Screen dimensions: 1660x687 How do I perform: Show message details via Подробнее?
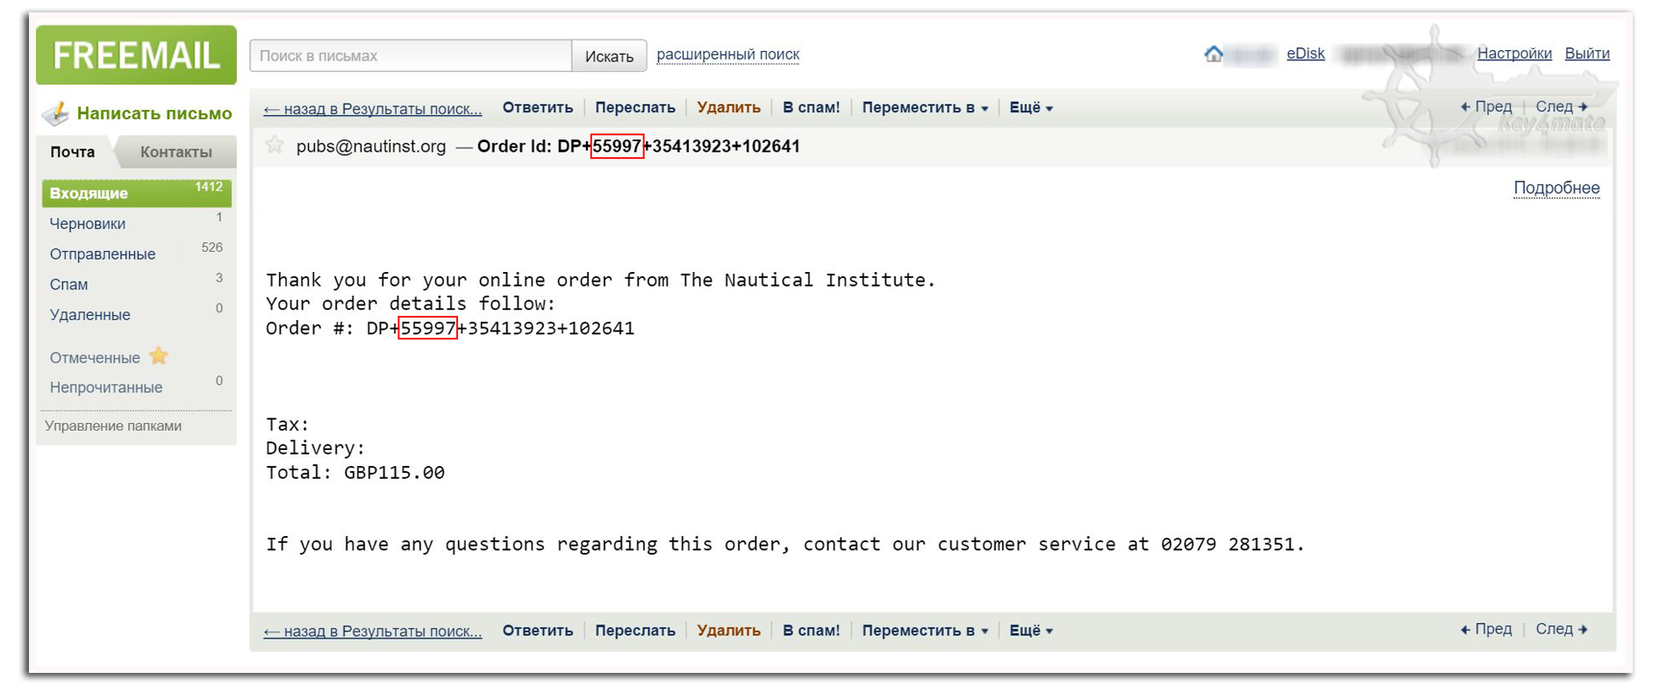[1556, 188]
